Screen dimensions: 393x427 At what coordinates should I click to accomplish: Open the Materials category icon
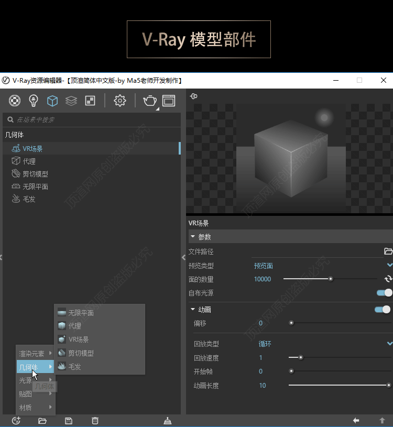coord(15,101)
